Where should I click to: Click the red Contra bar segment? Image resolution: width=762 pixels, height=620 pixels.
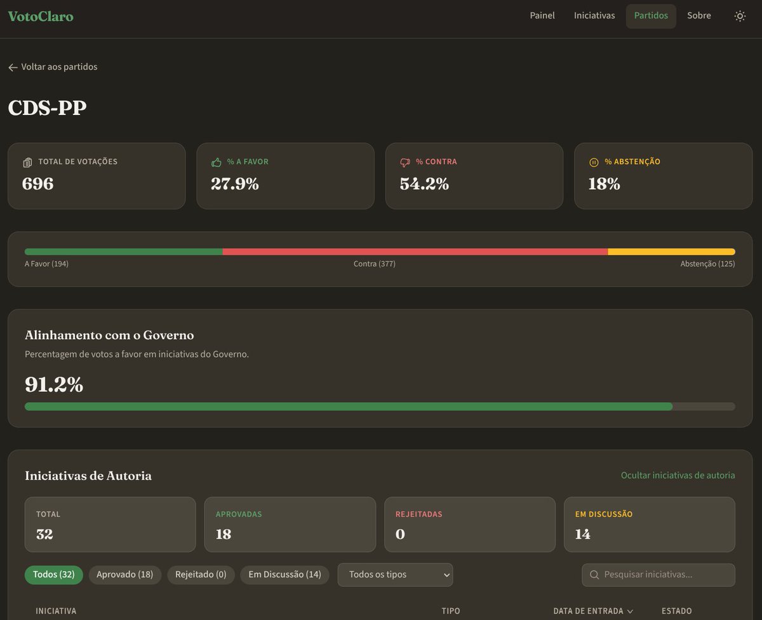[x=415, y=252]
